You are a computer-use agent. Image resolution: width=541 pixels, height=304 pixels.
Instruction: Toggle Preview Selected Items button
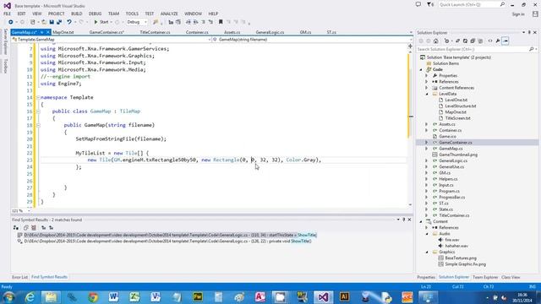tap(505, 41)
